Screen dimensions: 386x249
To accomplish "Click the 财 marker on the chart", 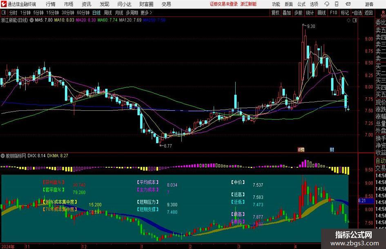I will [x=332, y=149].
